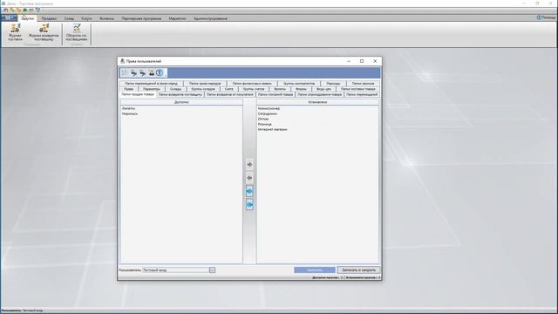Image resolution: width=558 pixels, height=314 pixels.
Task: Click the Пользователь input field
Action: tap(176, 270)
